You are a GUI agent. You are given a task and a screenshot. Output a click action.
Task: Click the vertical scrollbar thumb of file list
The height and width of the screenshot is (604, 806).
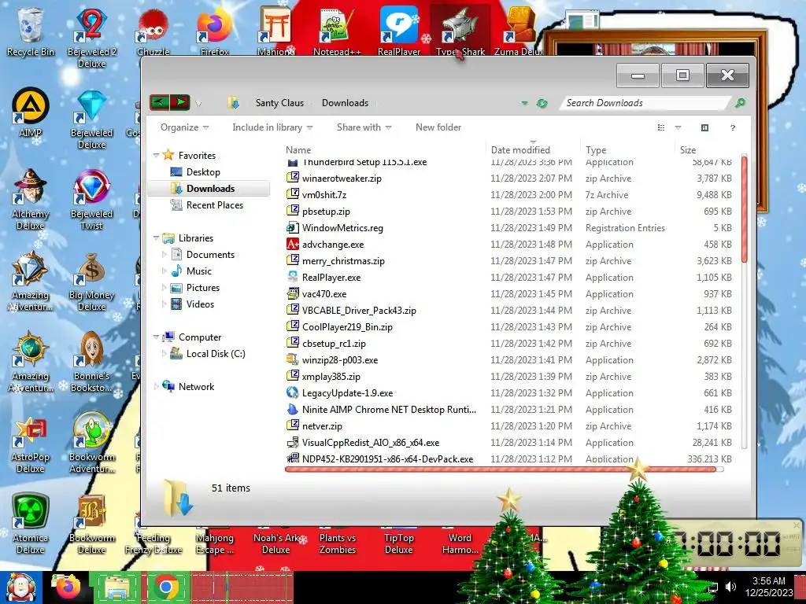pos(745,209)
